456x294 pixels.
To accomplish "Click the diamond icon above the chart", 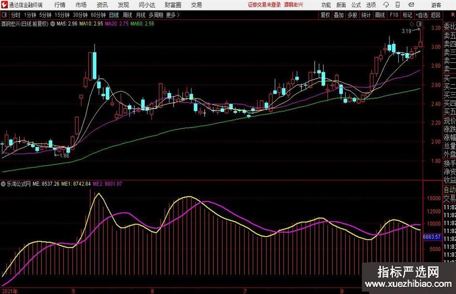I will click(412, 24).
